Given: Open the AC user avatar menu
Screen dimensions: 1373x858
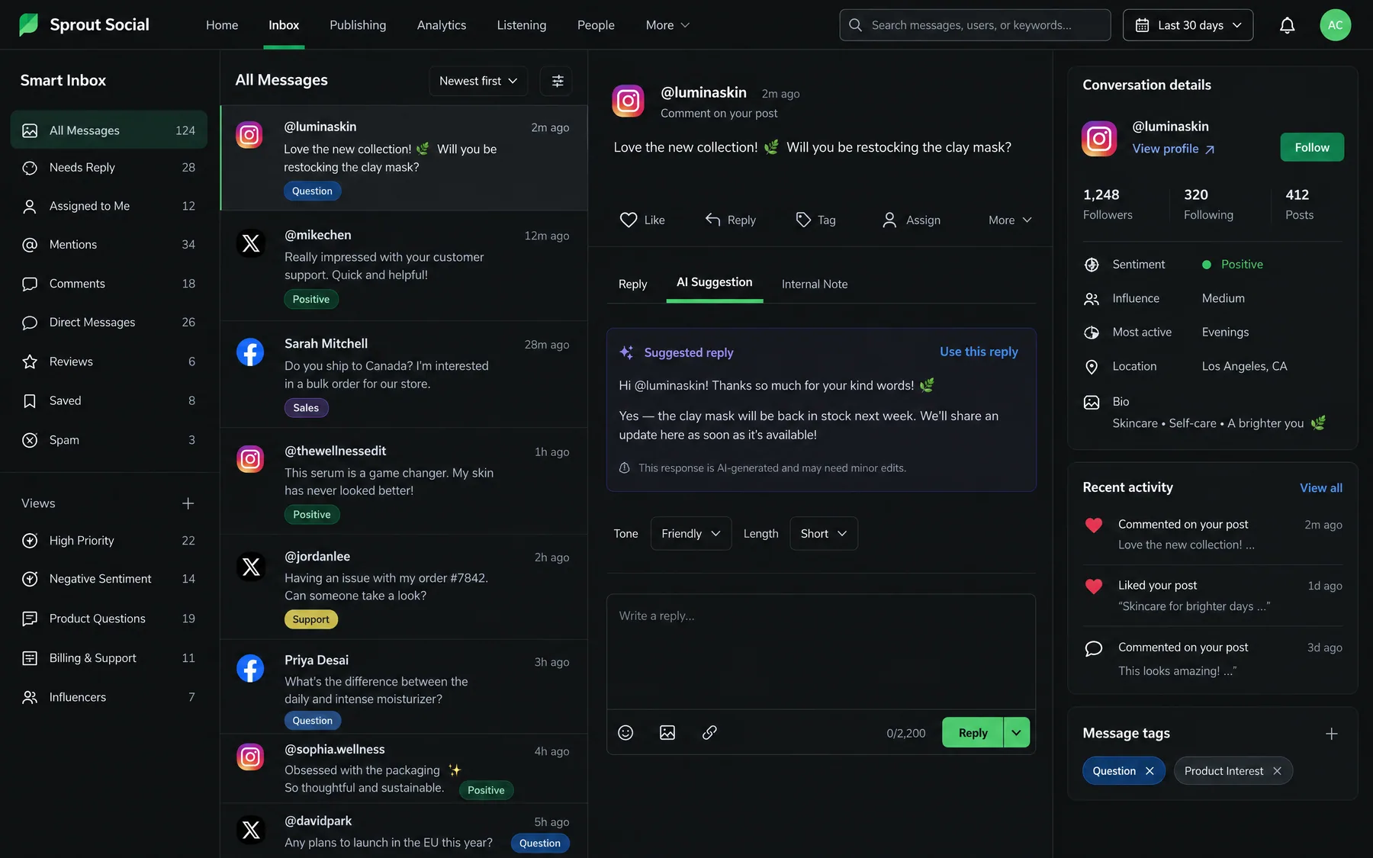Looking at the screenshot, I should [1335, 25].
